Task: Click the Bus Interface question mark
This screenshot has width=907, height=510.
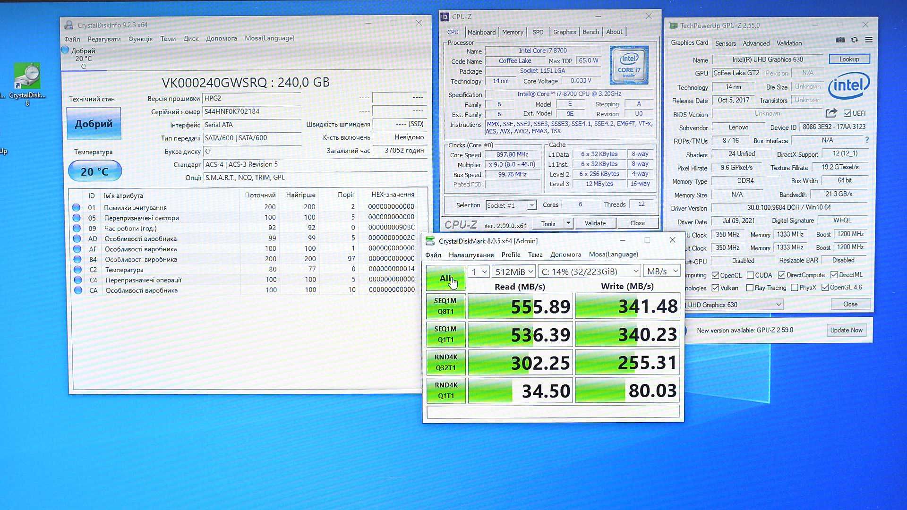Action: coord(867,140)
